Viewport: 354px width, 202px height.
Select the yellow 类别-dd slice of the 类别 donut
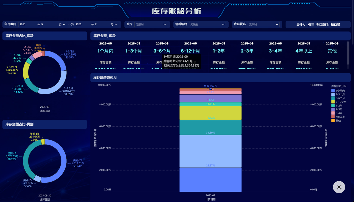43,142
